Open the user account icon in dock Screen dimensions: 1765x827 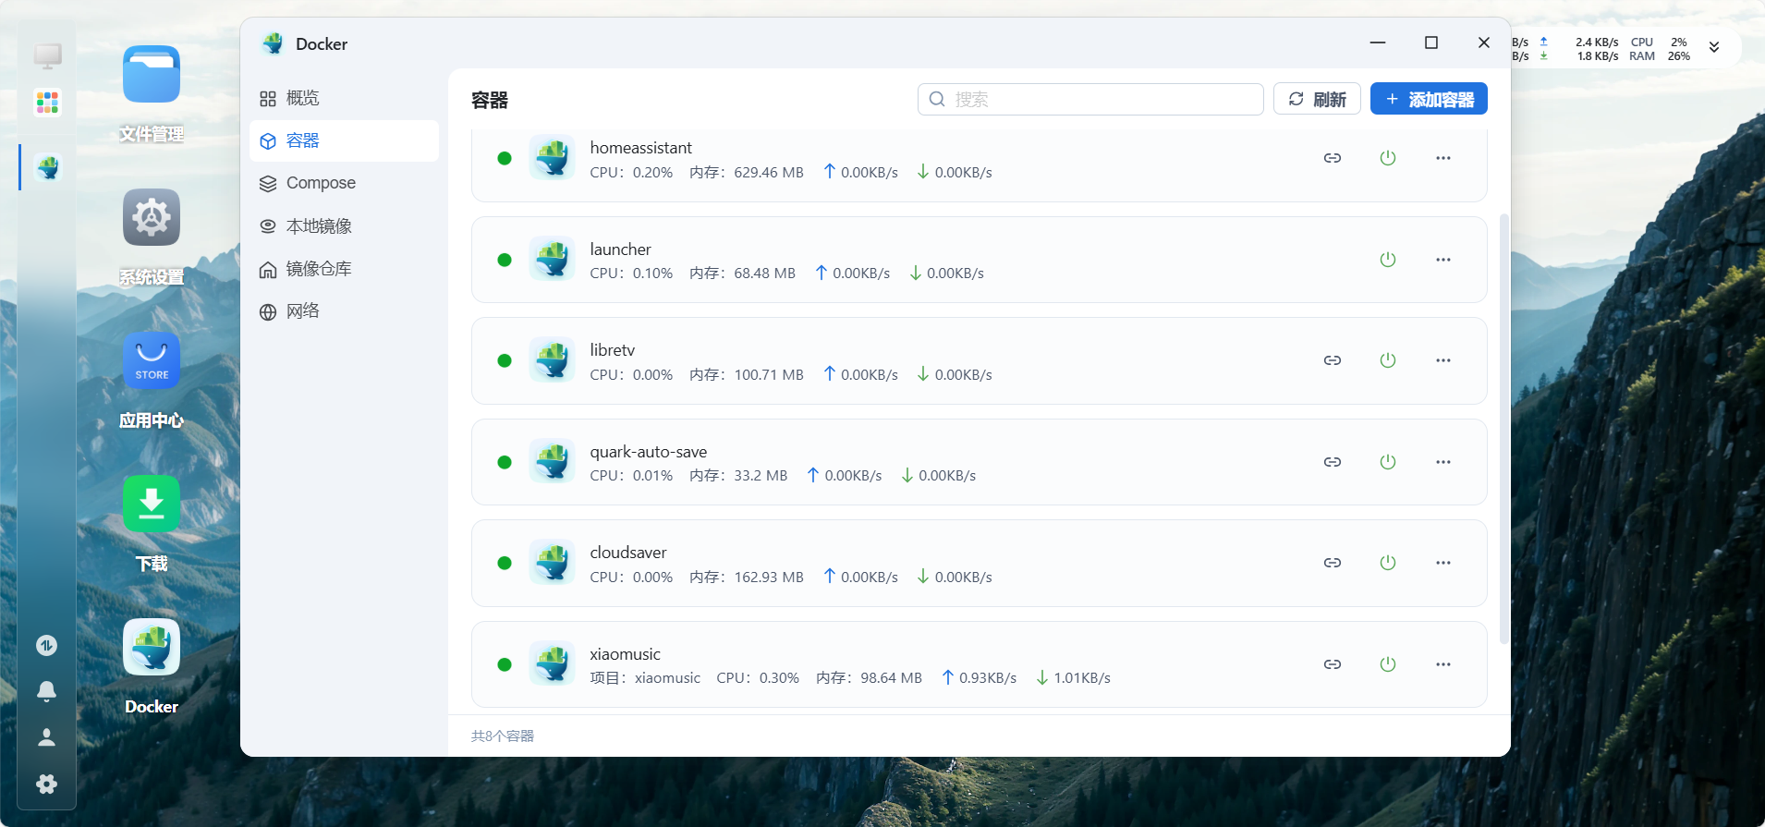[47, 737]
